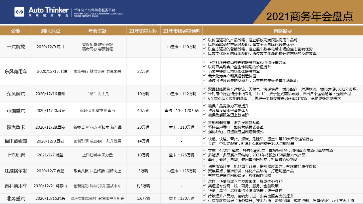This screenshot has width=363, height=204.
Task: Click the 2020/12/15.包头 date cell
Action: coord(50,199)
